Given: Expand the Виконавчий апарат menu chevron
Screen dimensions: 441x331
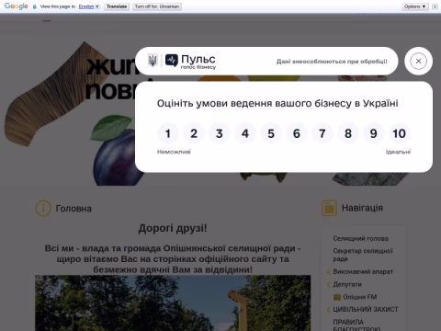Looking at the screenshot, I should 328,271.
